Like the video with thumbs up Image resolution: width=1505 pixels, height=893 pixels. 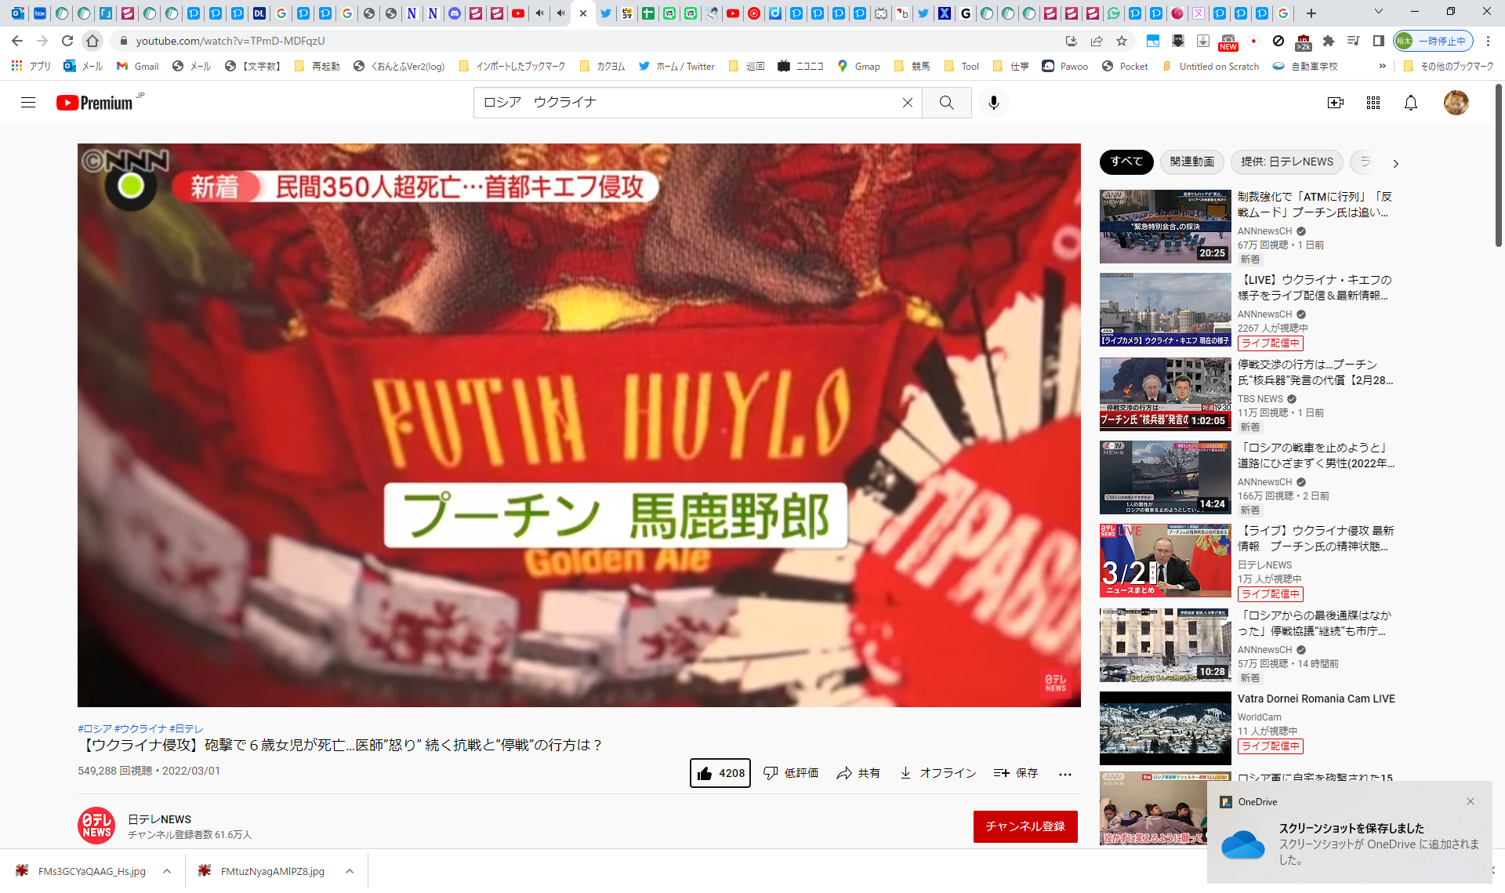click(720, 773)
